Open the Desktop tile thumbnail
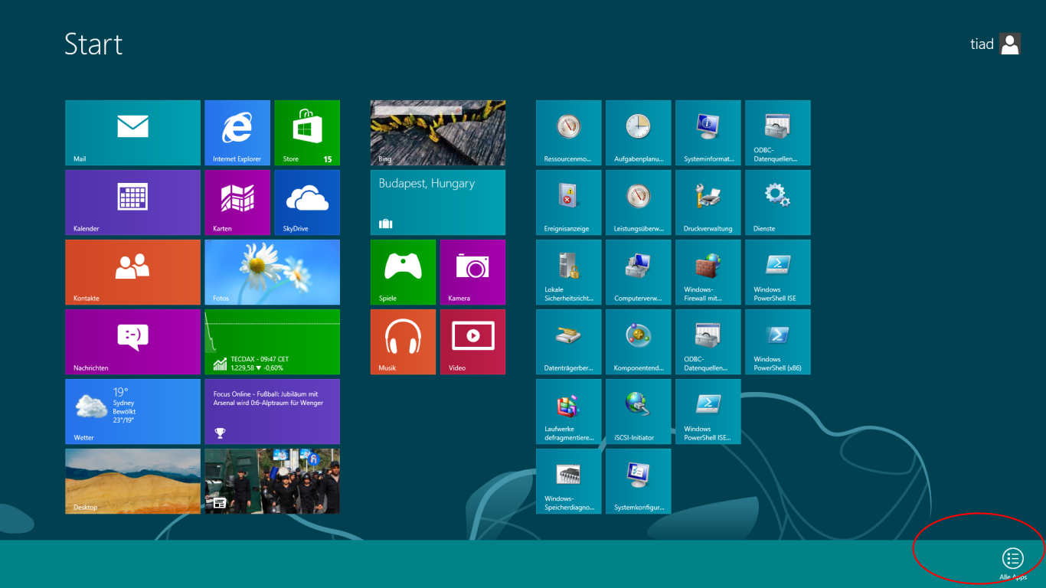 [x=132, y=481]
